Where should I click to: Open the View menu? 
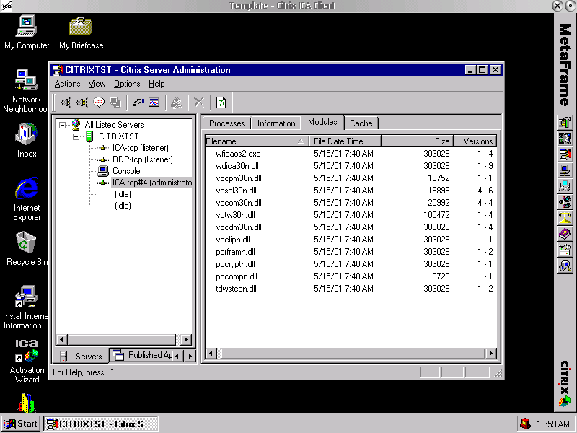[x=97, y=84]
